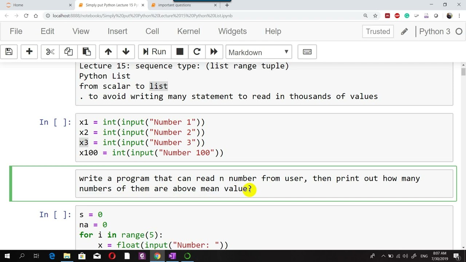Bookmark this page with star icon

(x=375, y=16)
